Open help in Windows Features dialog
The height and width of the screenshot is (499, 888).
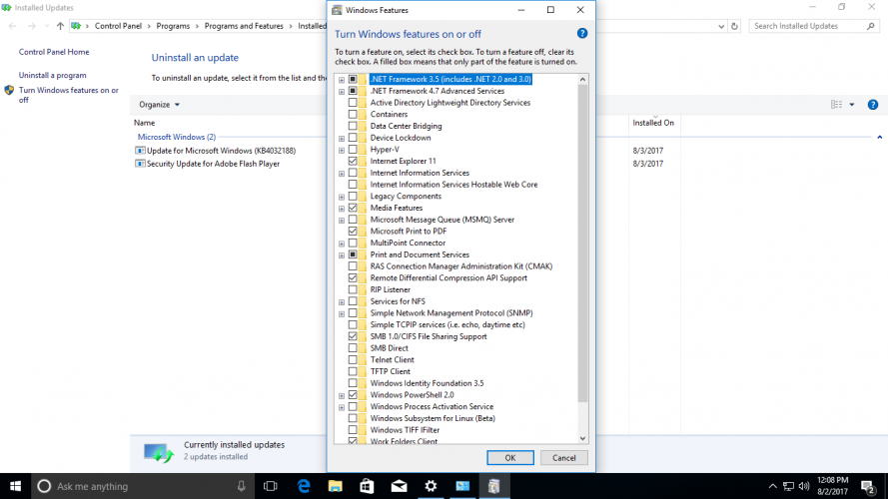point(581,33)
